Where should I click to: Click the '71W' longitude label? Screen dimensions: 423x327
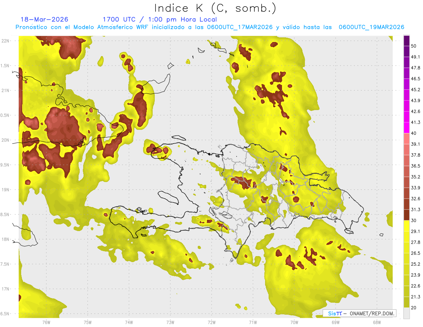253,322
